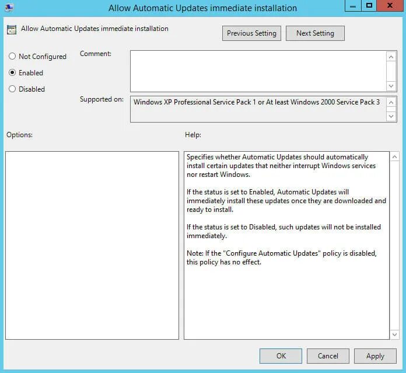Click the 'Allow Automatic Updates immediate installation' heading text
Image resolution: width=406 pixels, height=373 pixels.
(x=94, y=29)
